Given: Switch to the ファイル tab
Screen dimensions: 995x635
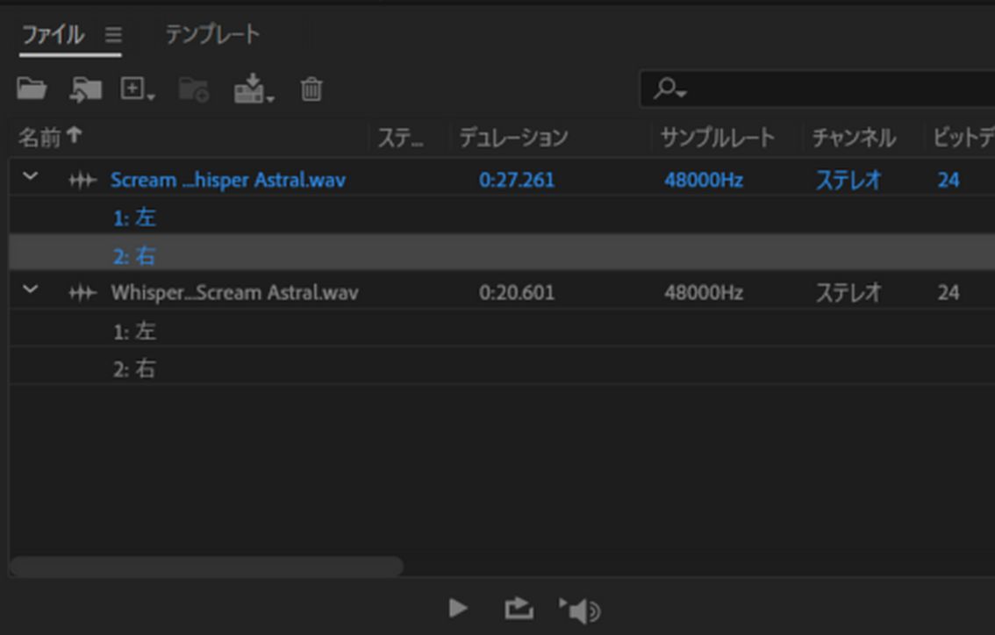Looking at the screenshot, I should click(54, 34).
